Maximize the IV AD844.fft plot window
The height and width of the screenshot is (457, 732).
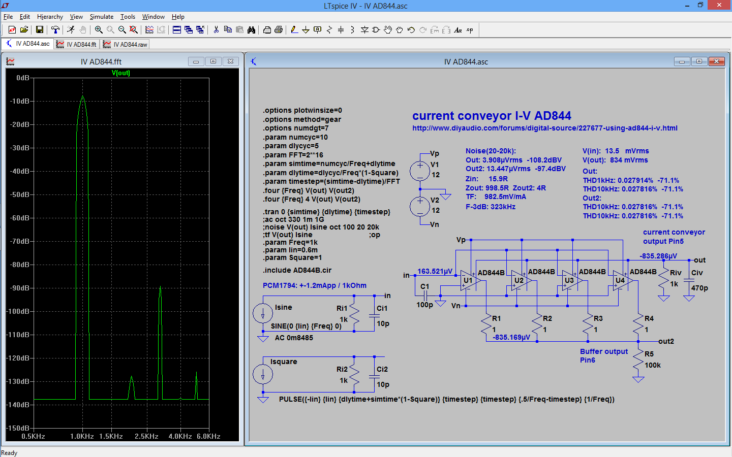[x=213, y=61]
